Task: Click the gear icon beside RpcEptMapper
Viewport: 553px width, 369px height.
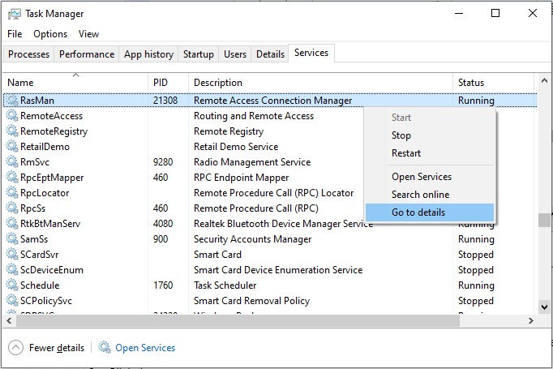Action: click(12, 177)
